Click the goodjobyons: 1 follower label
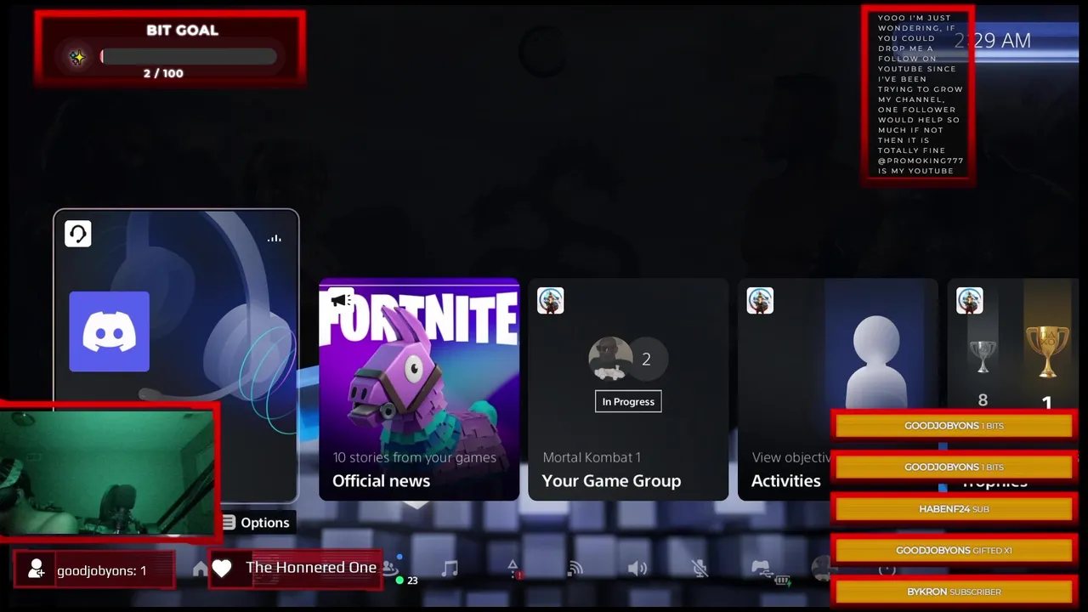 click(101, 570)
